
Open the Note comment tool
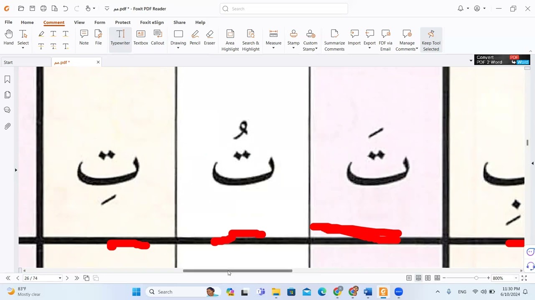[84, 37]
